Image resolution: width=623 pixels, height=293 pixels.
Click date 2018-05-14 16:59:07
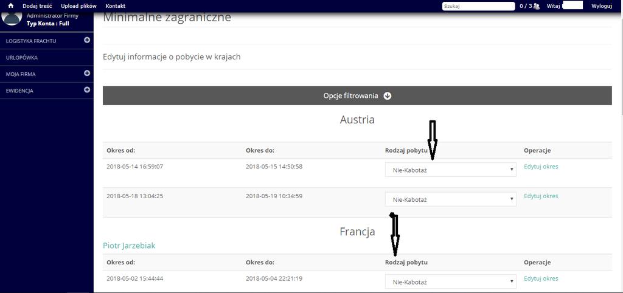pyautogui.click(x=134, y=167)
